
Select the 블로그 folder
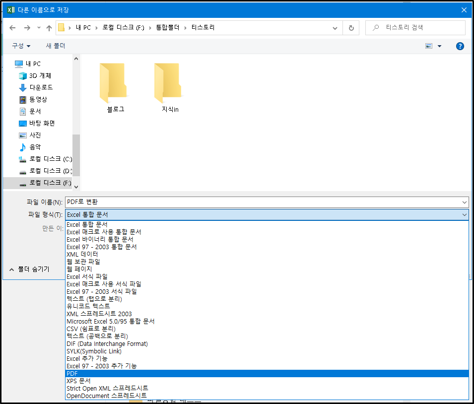click(116, 88)
